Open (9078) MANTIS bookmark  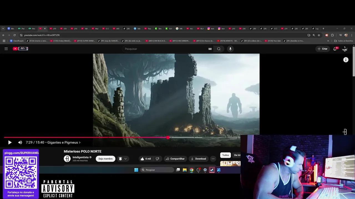pyautogui.click(x=227, y=41)
